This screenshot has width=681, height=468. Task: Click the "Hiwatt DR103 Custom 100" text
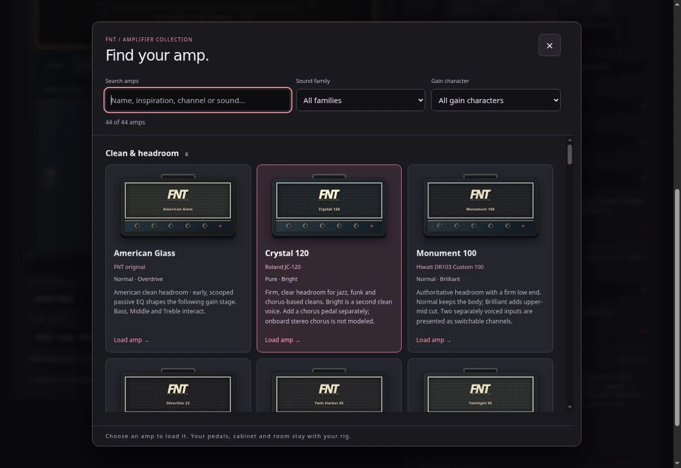tap(450, 267)
